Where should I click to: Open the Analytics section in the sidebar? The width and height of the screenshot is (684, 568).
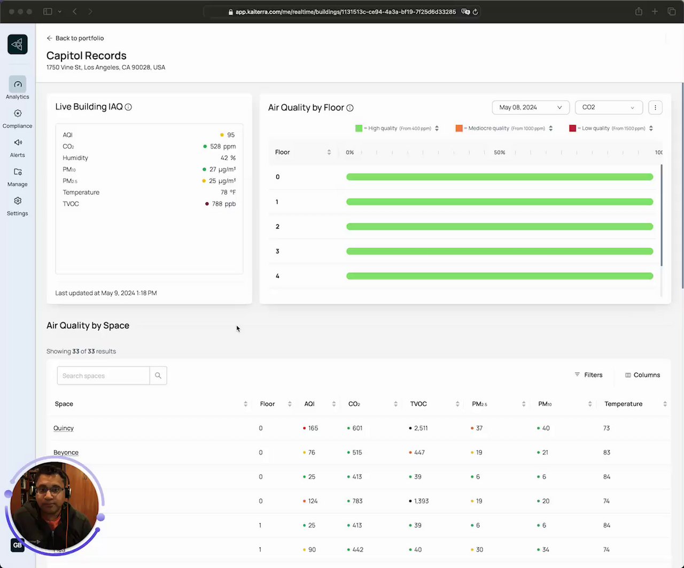18,88
